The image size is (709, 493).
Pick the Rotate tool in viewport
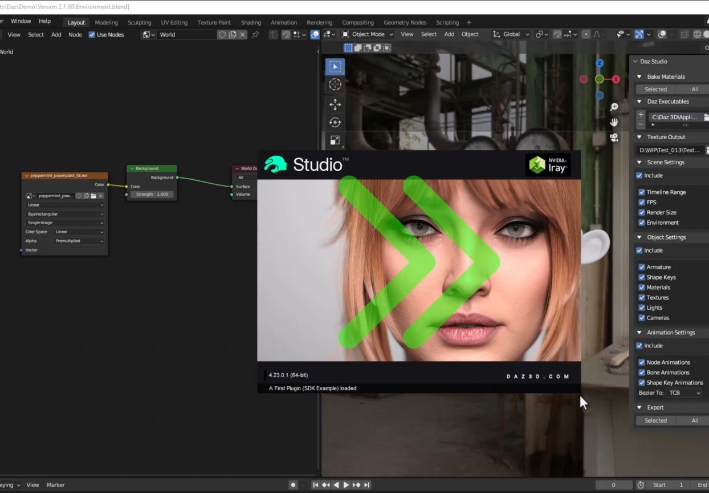(x=335, y=122)
